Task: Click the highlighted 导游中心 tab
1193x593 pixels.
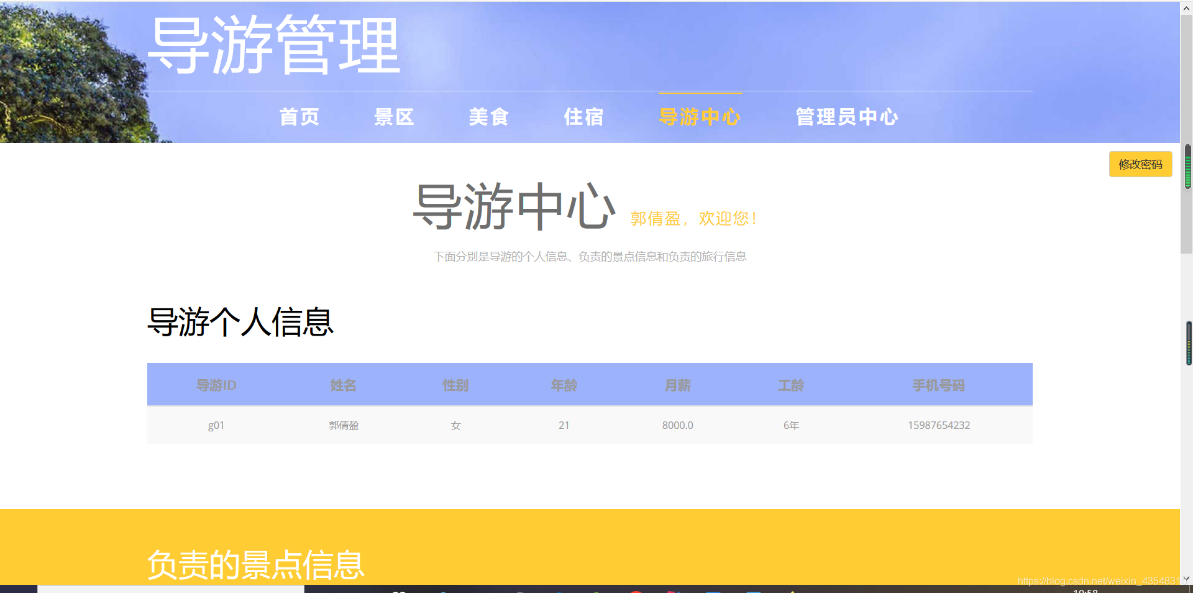Action: (x=700, y=117)
